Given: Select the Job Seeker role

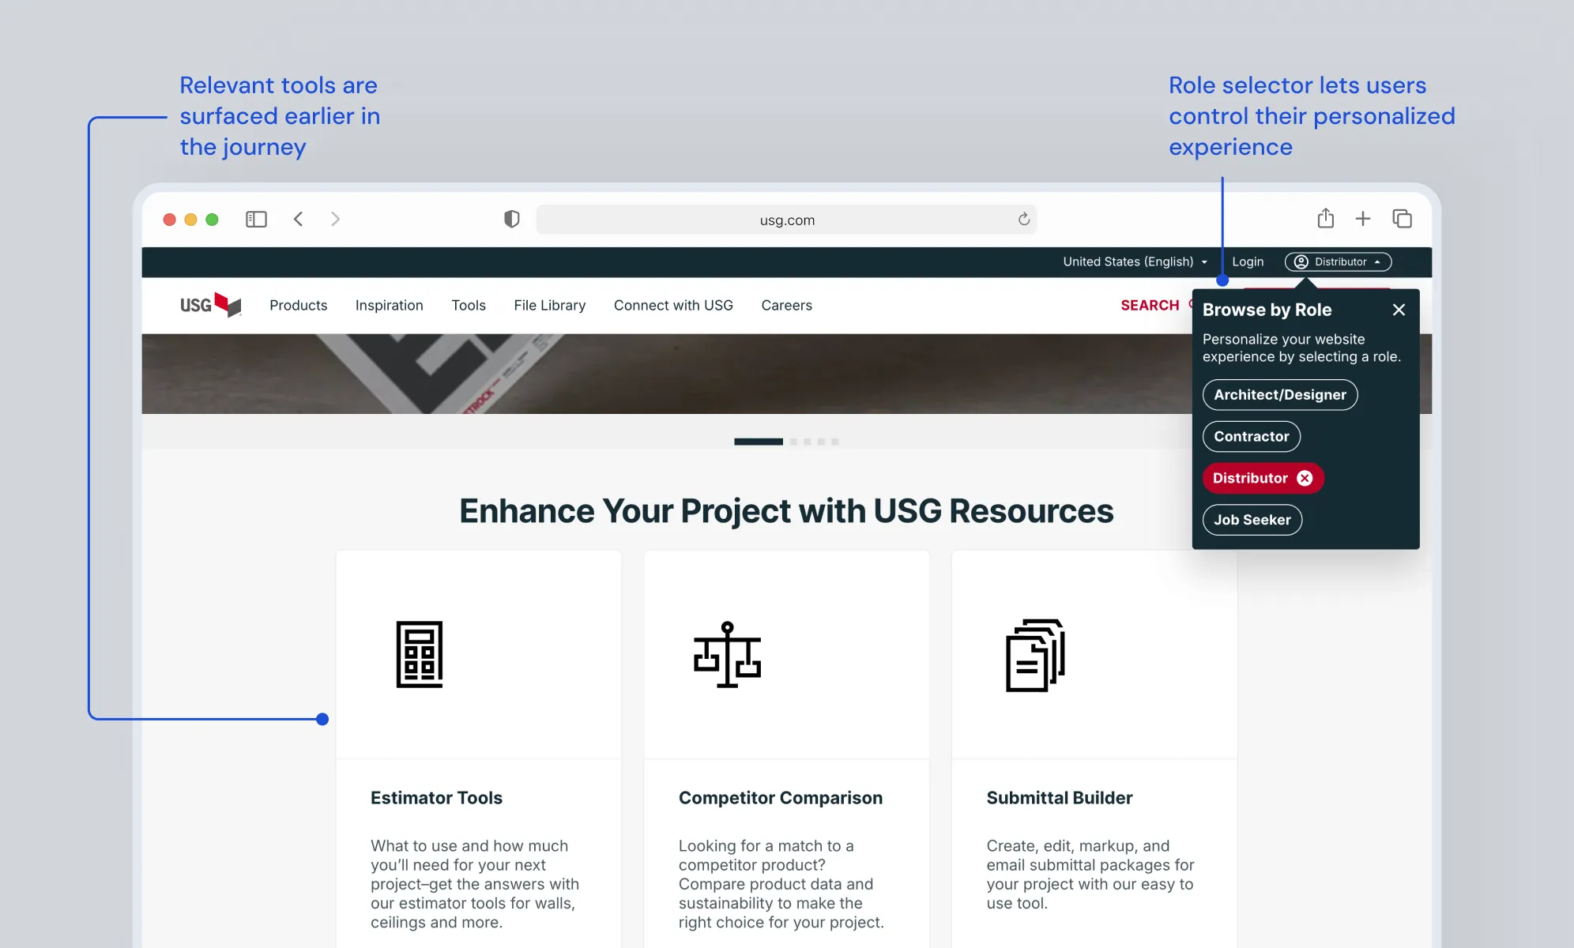Looking at the screenshot, I should 1252,520.
